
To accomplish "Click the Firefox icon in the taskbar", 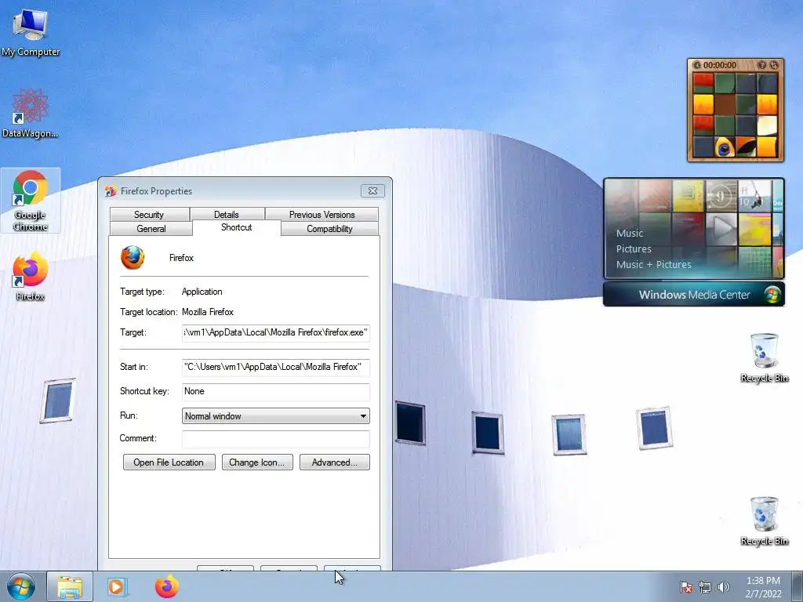I will (x=167, y=586).
